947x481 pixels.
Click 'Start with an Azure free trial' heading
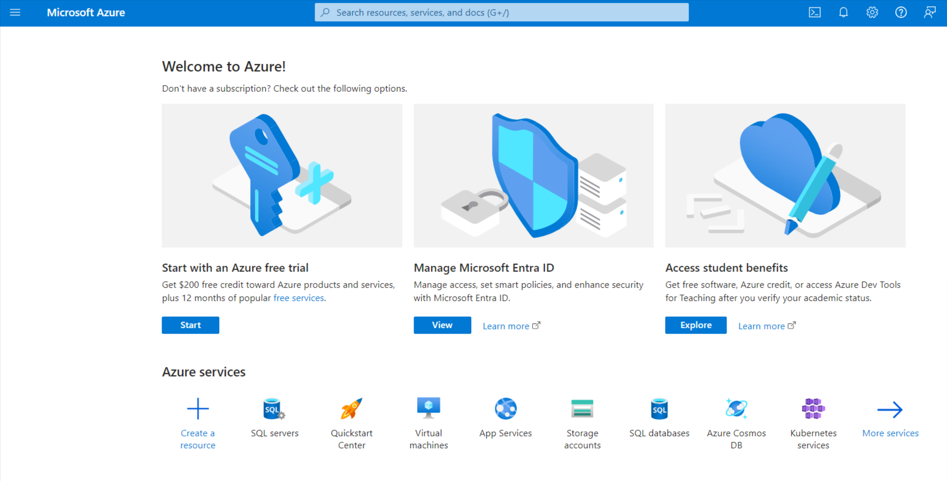(235, 268)
